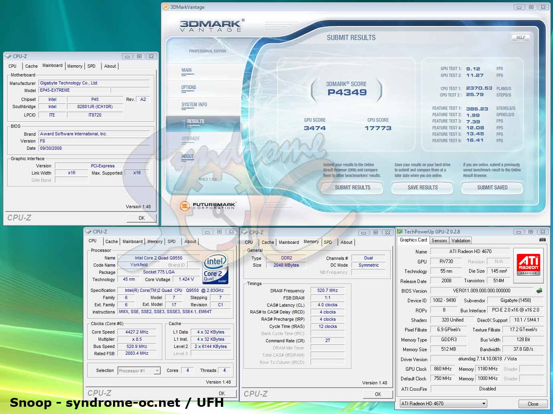The image size is (553, 414).
Task: Click the Chipset P45 field
Action: [x=95, y=99]
